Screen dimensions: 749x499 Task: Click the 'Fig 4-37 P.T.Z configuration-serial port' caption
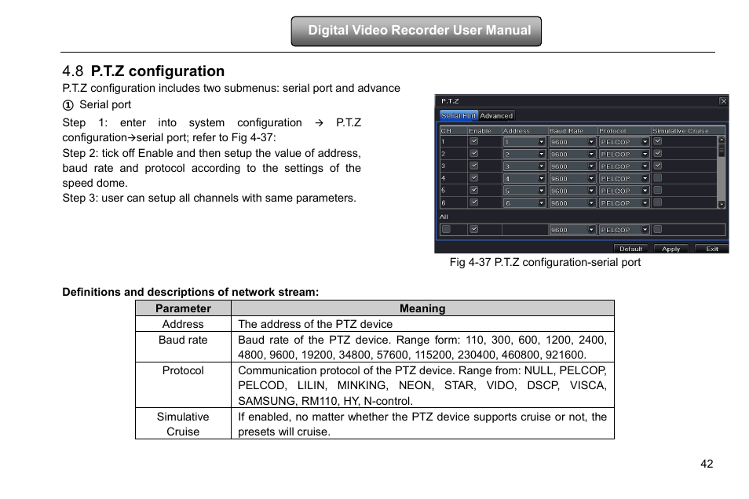(x=545, y=262)
